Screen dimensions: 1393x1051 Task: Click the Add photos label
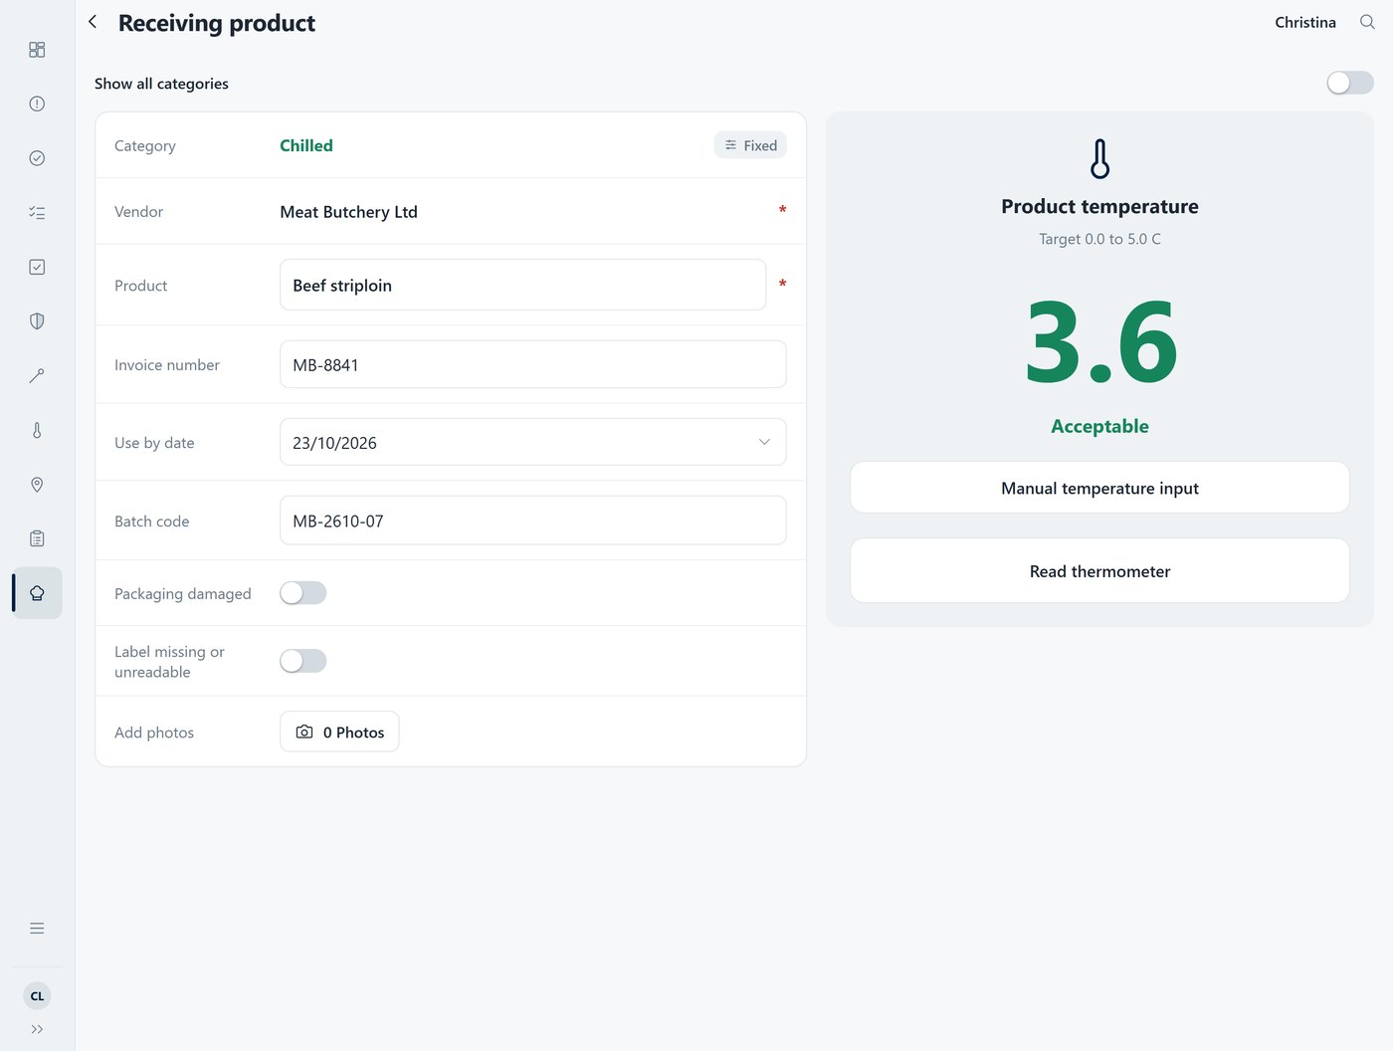pyautogui.click(x=154, y=733)
